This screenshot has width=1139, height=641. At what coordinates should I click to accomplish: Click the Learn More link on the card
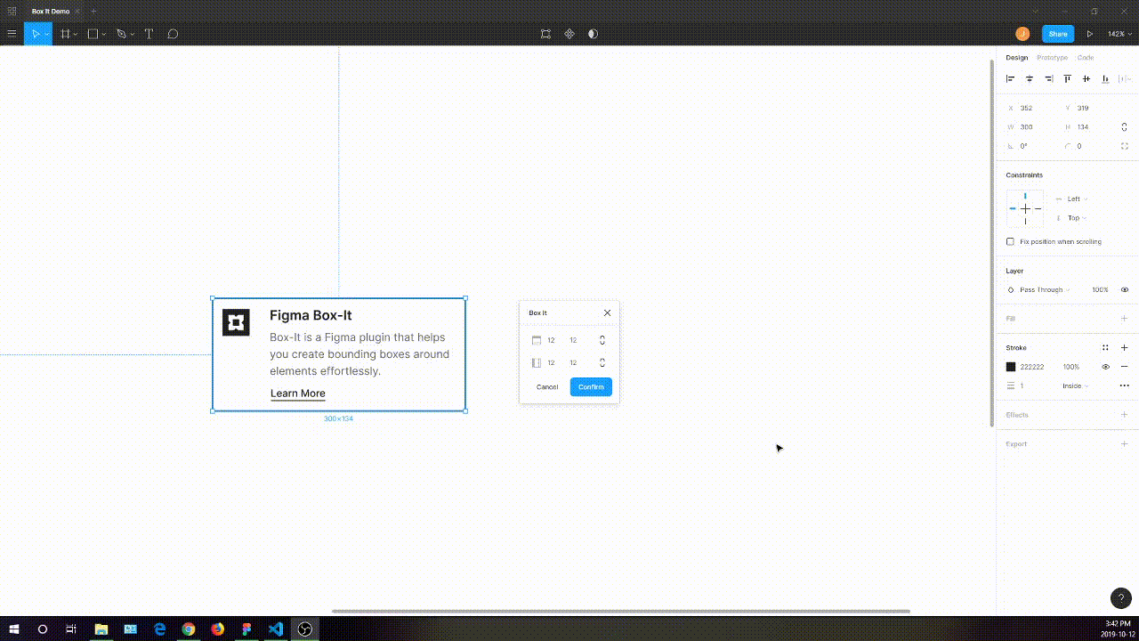[x=297, y=393]
